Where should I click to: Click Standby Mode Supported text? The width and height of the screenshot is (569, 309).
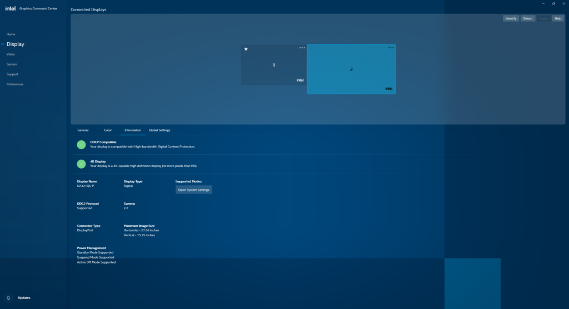point(95,252)
